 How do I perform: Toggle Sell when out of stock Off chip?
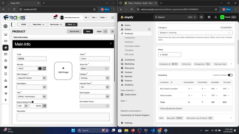point(199,118)
